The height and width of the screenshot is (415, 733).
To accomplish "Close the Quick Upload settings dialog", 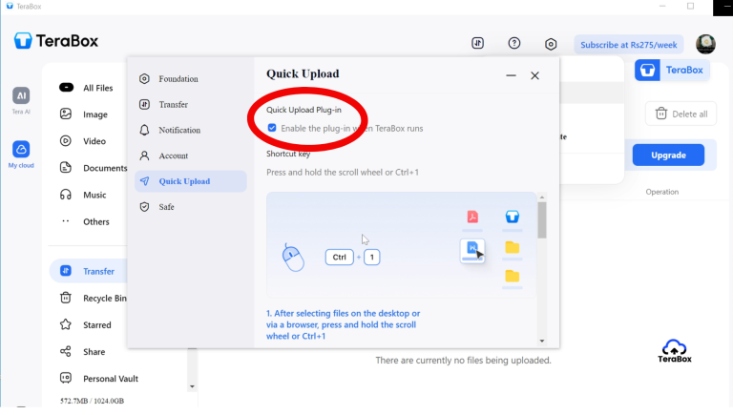I will click(534, 75).
